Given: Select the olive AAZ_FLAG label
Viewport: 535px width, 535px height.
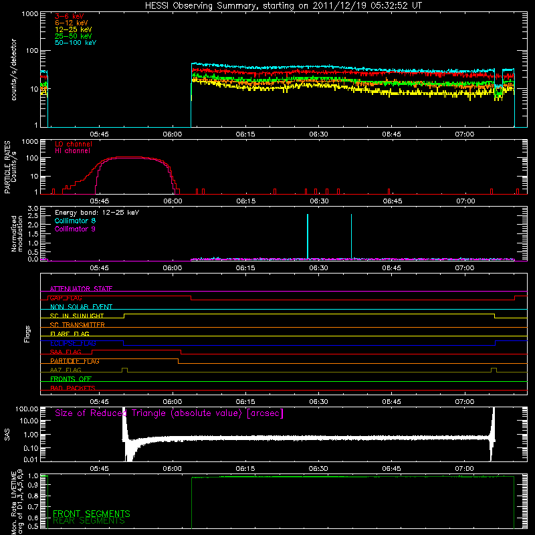Looking at the screenshot, I should [66, 370].
